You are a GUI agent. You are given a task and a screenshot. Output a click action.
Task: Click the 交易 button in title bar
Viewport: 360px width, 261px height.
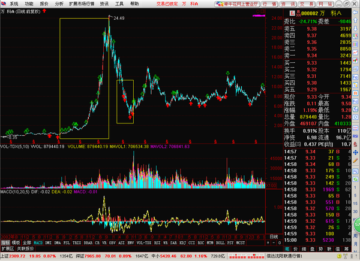click(307, 4)
